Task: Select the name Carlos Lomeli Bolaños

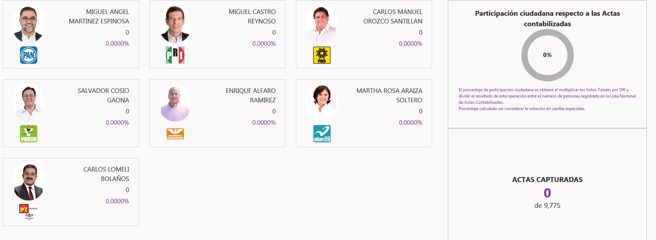Action: pyautogui.click(x=106, y=174)
